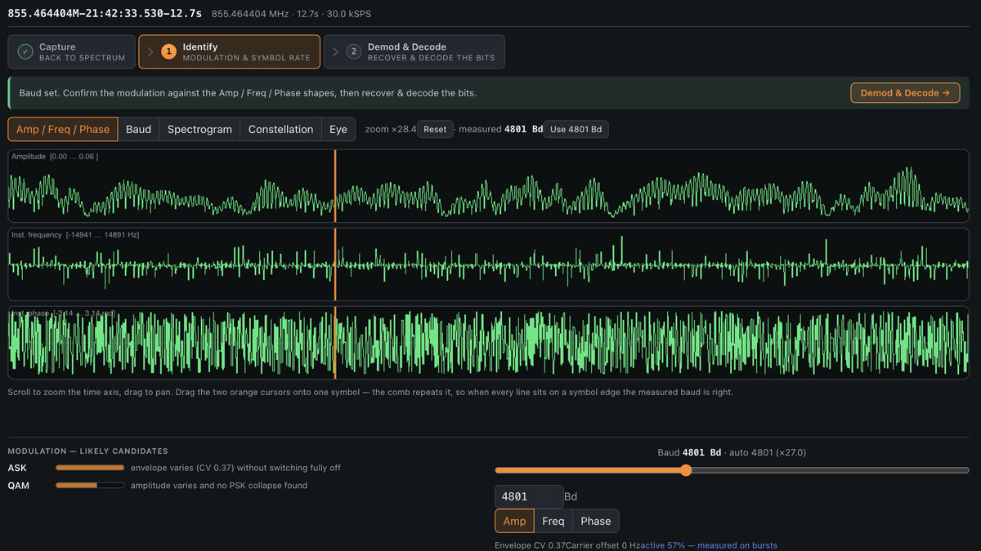
Task: Click the 'measured 4801 Bd' readout
Action: pyautogui.click(x=501, y=129)
